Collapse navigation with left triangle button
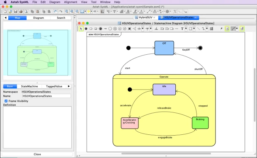 point(5,18)
